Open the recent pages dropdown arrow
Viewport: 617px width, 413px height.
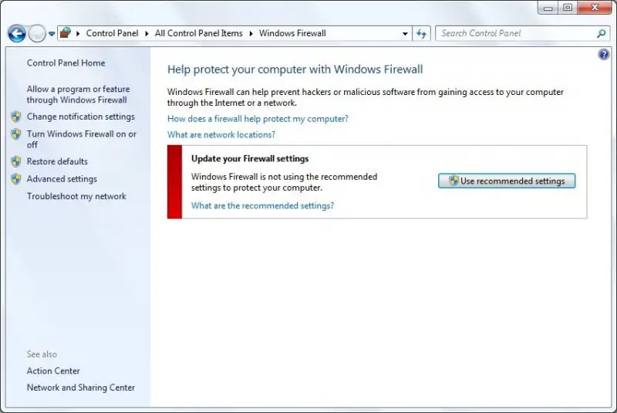click(52, 34)
